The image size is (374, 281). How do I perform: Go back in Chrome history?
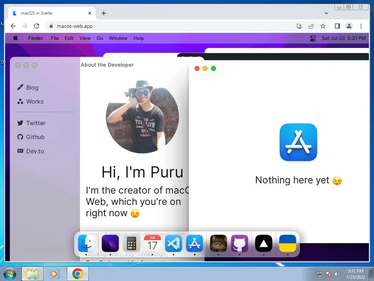[x=13, y=26]
